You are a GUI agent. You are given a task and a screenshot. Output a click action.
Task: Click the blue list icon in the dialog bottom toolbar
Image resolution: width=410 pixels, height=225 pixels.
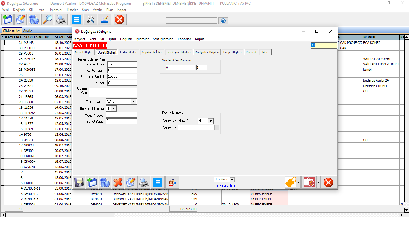click(158, 182)
